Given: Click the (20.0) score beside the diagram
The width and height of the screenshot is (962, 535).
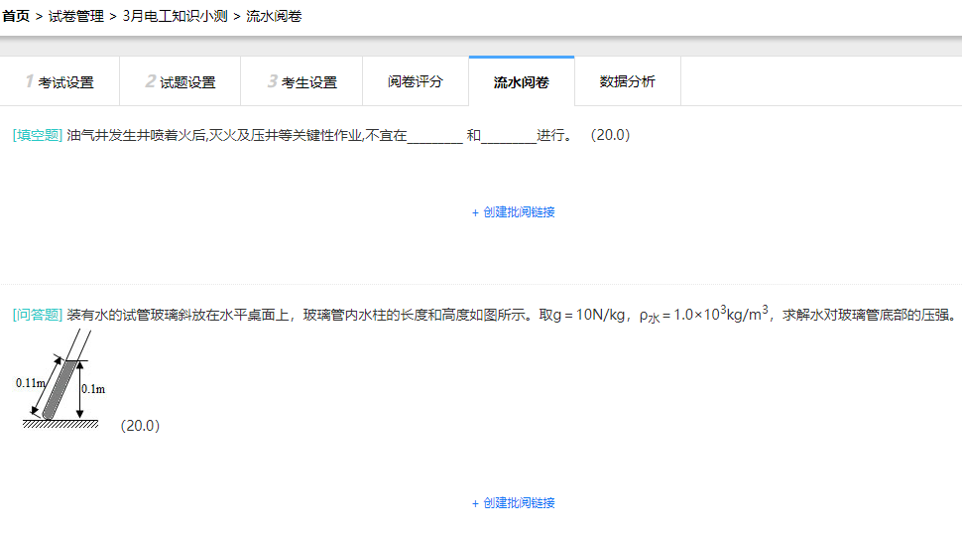Looking at the screenshot, I should coord(140,426).
